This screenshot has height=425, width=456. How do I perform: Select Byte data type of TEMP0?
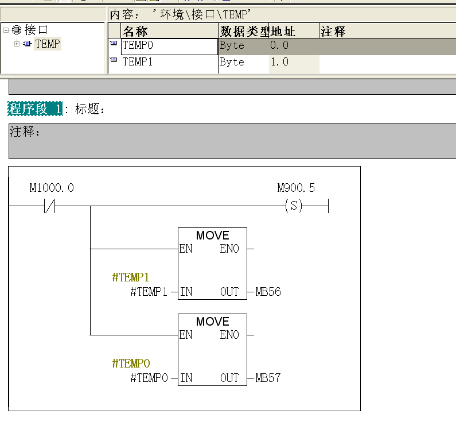click(243, 46)
